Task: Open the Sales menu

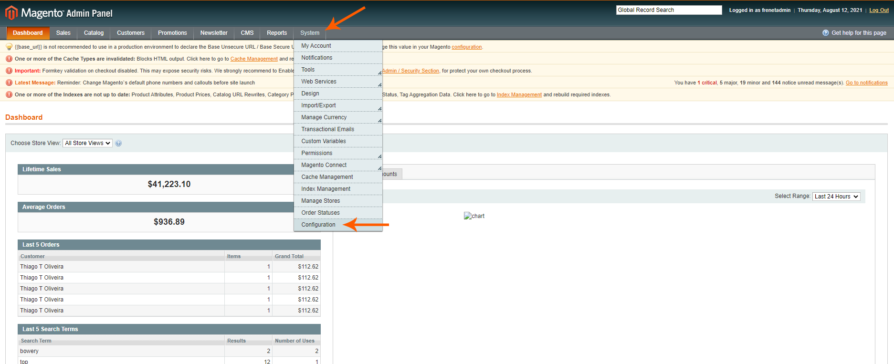Action: tap(63, 33)
